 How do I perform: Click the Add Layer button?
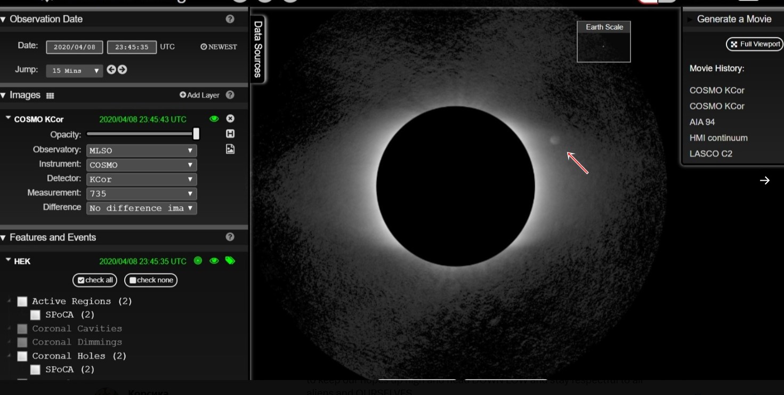[200, 95]
